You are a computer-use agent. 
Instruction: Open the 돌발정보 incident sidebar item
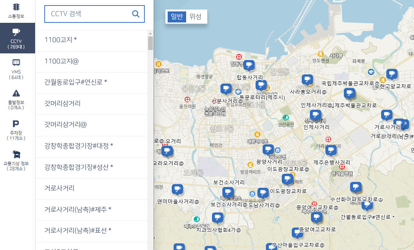point(16,99)
